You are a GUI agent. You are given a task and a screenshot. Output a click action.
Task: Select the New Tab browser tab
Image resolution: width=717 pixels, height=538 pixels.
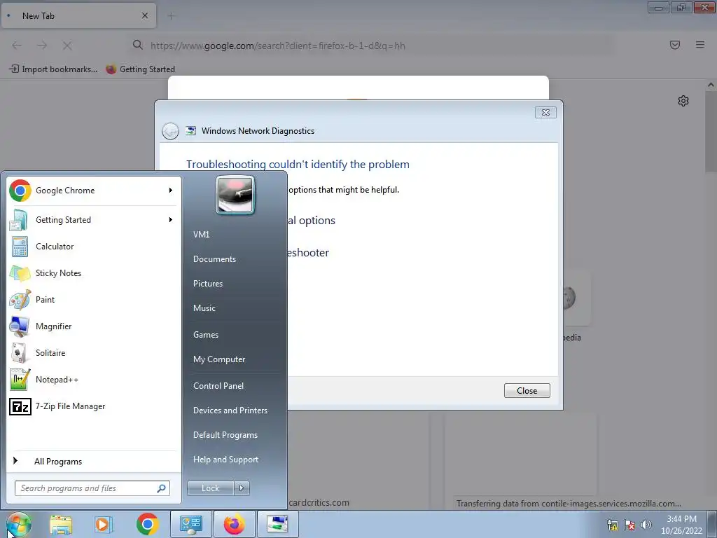[x=78, y=16]
